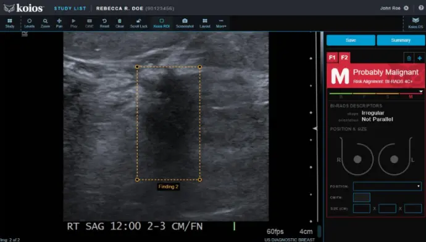
Task: Open the Summary button
Action: click(401, 40)
